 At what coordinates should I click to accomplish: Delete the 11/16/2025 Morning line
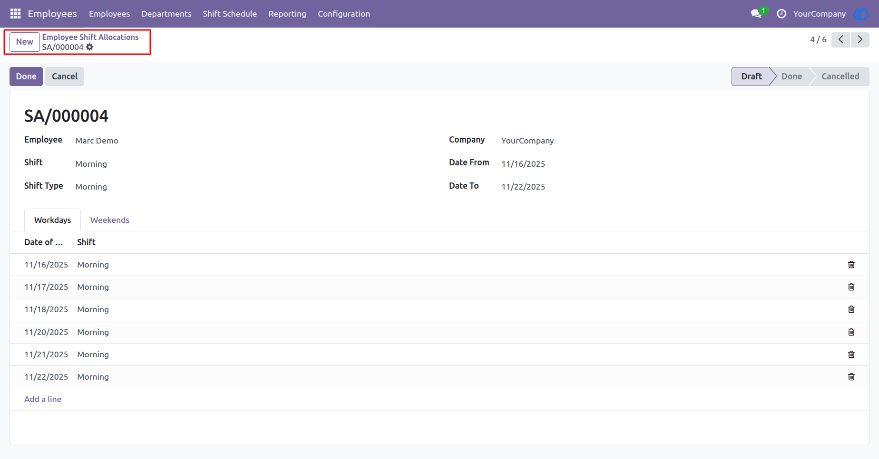click(851, 265)
